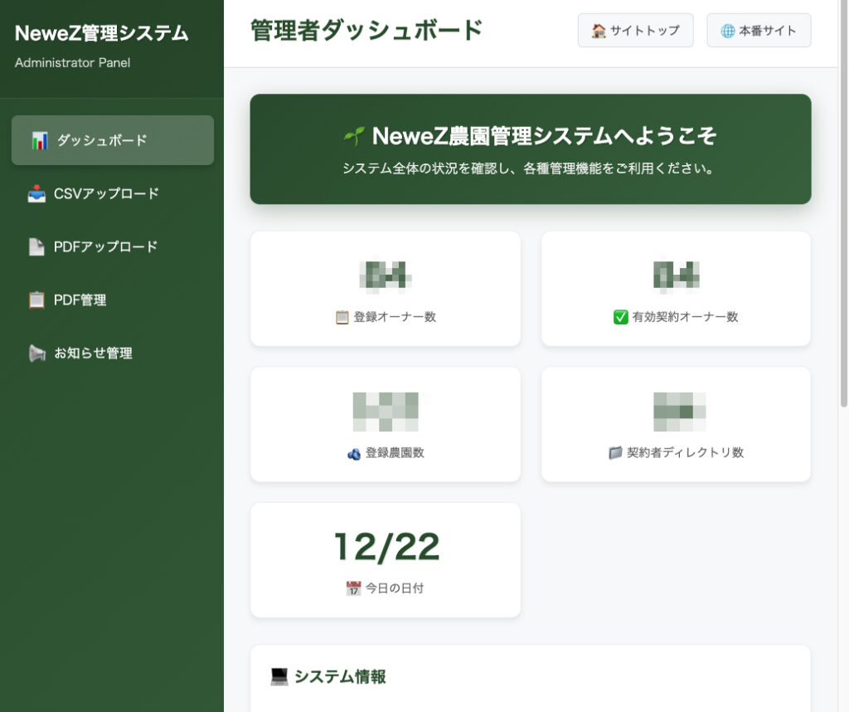The width and height of the screenshot is (849, 712).
Task: Click the water drops icon under 登録農園数
Action: tap(356, 453)
